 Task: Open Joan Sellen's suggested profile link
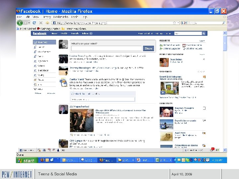[x=176, y=60]
